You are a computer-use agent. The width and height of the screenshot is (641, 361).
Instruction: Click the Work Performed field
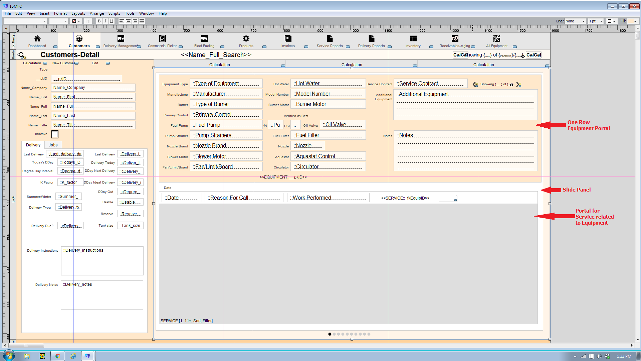click(328, 198)
